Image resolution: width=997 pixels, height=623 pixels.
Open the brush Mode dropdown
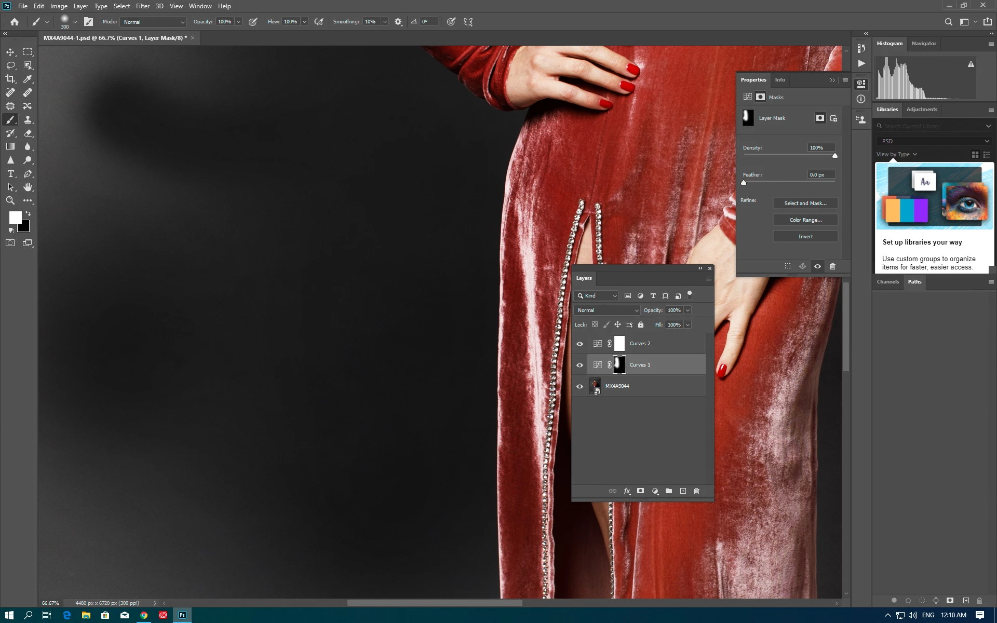[154, 22]
